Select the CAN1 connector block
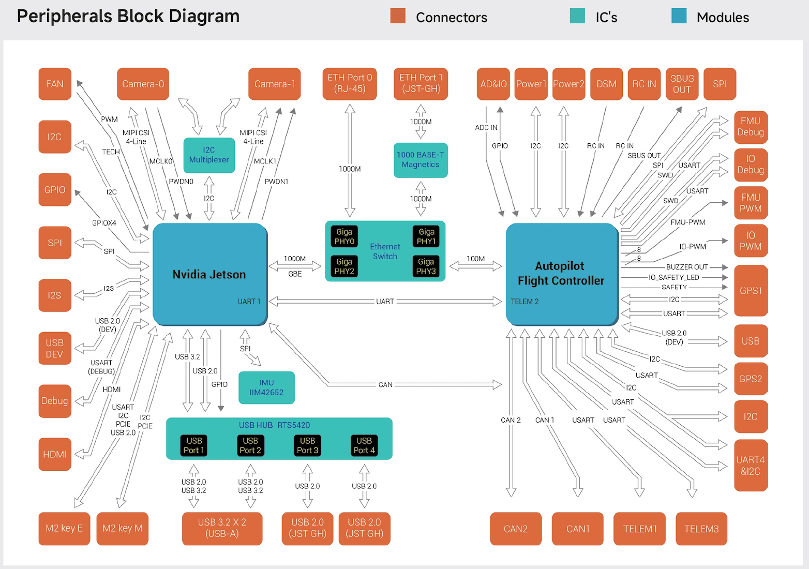 (x=578, y=529)
